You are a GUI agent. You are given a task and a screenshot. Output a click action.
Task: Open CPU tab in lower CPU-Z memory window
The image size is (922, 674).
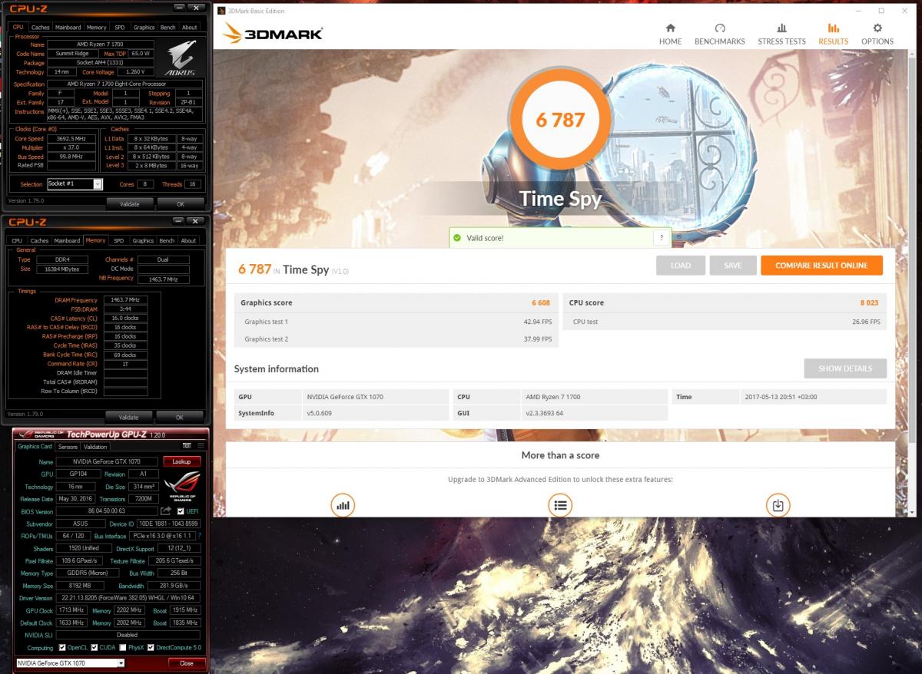[18, 240]
